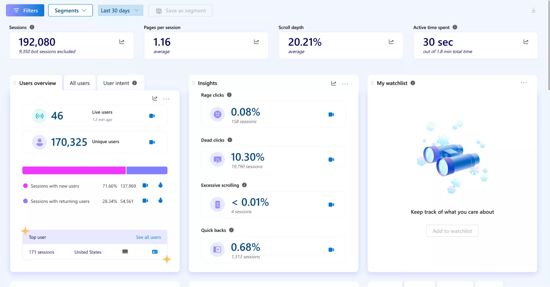The width and height of the screenshot is (550, 287).
Task: Open Quick backs session recordings
Action: (331, 250)
